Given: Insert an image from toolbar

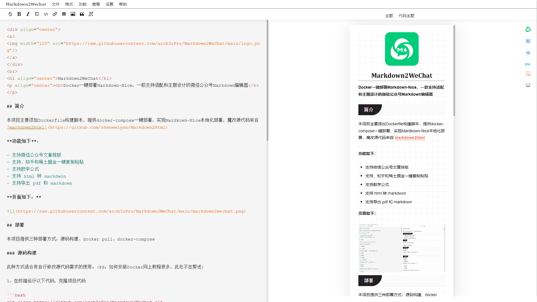Looking at the screenshot, I should [x=73, y=14].
